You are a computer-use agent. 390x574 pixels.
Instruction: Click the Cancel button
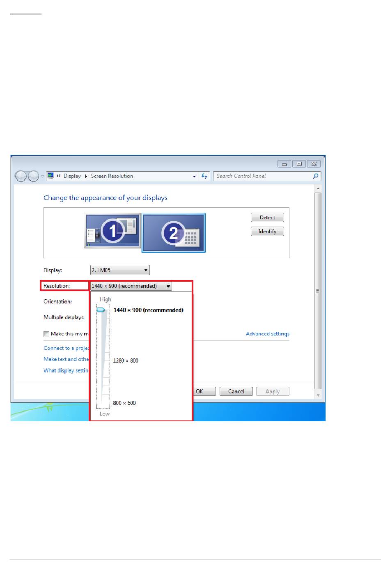(x=236, y=391)
